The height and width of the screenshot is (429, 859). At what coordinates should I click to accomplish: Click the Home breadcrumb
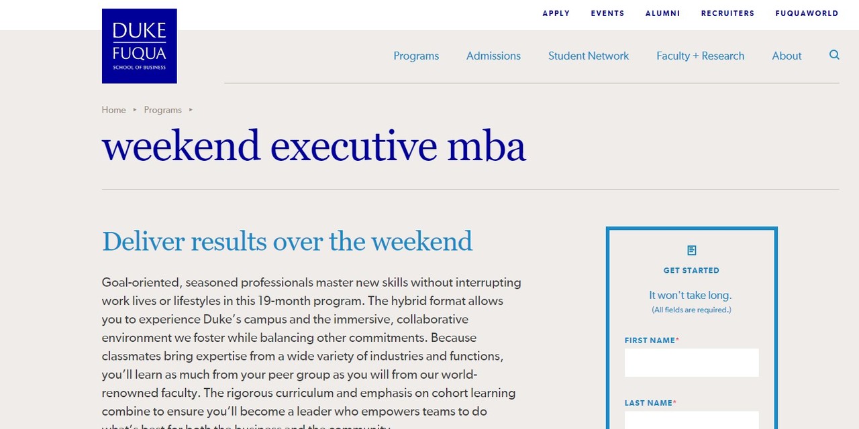click(x=113, y=110)
